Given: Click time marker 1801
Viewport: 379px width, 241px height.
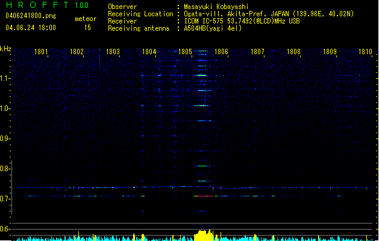Looking at the screenshot, I should click(41, 52).
